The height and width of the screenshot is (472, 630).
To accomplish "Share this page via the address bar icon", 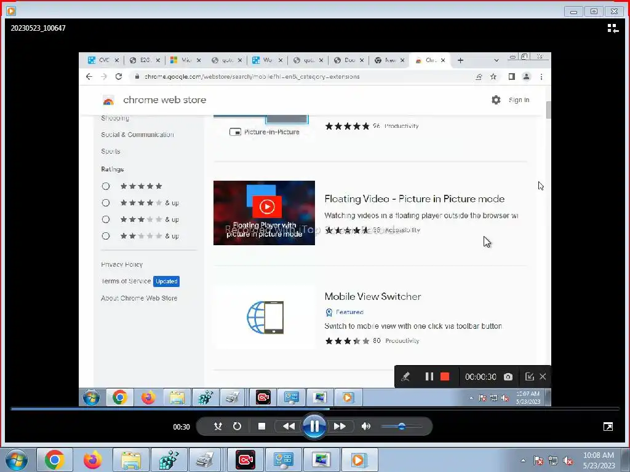I will 479,77.
